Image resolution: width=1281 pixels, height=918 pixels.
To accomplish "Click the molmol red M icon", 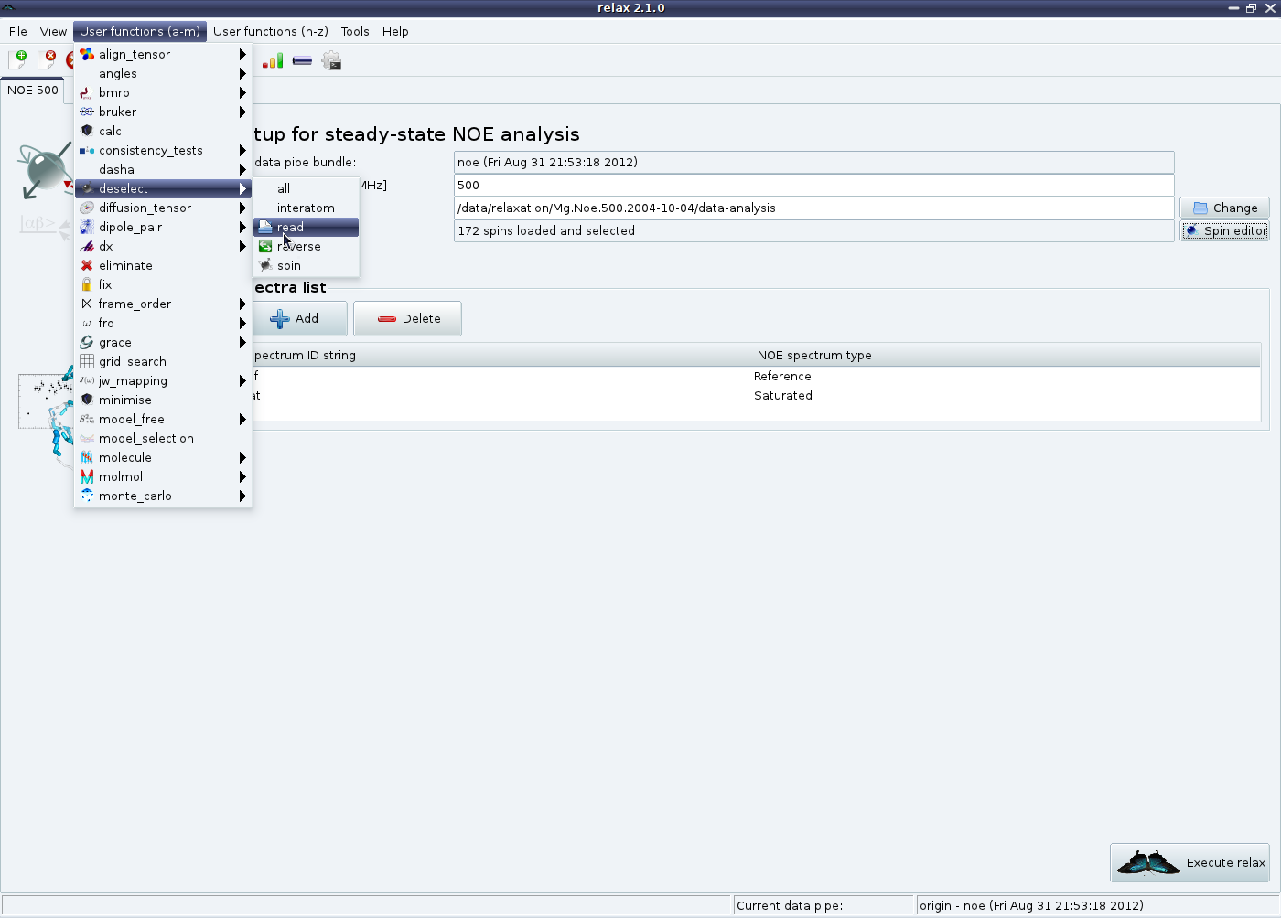I will (x=87, y=477).
